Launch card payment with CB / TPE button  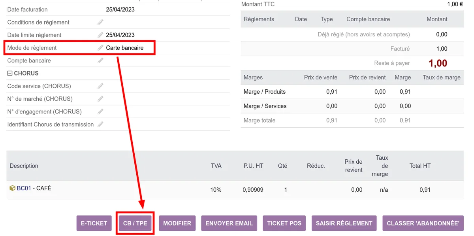coord(135,223)
